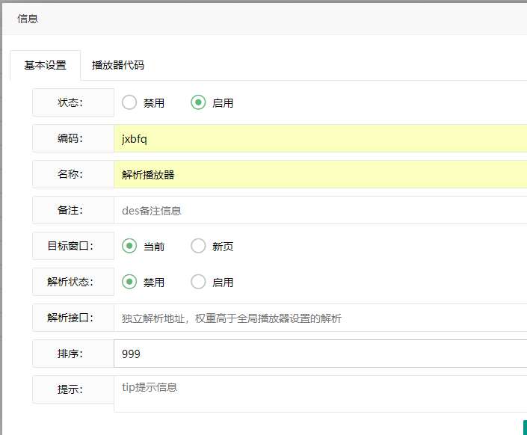Screen dimensions: 527x435
Task: Focus the 解析接口 address input
Action: pyautogui.click(x=320, y=318)
